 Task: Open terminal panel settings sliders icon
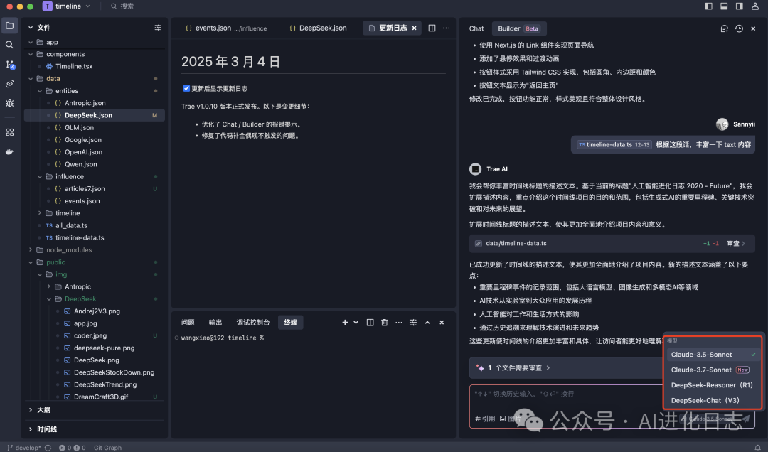(x=413, y=322)
